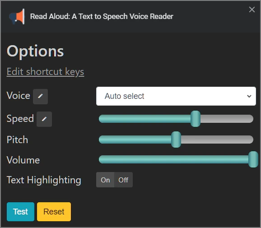Click the Test button

point(20,212)
